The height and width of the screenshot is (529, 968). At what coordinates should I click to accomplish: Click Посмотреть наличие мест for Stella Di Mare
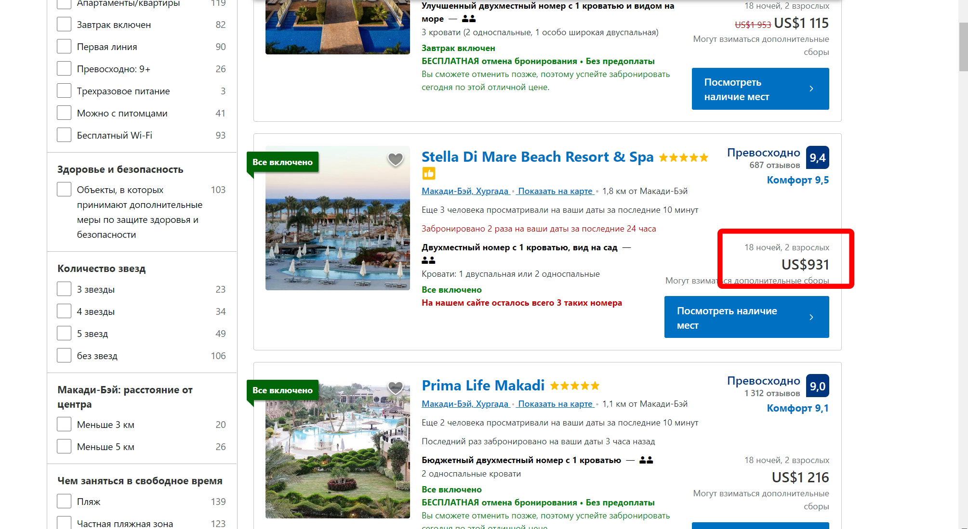tap(746, 317)
